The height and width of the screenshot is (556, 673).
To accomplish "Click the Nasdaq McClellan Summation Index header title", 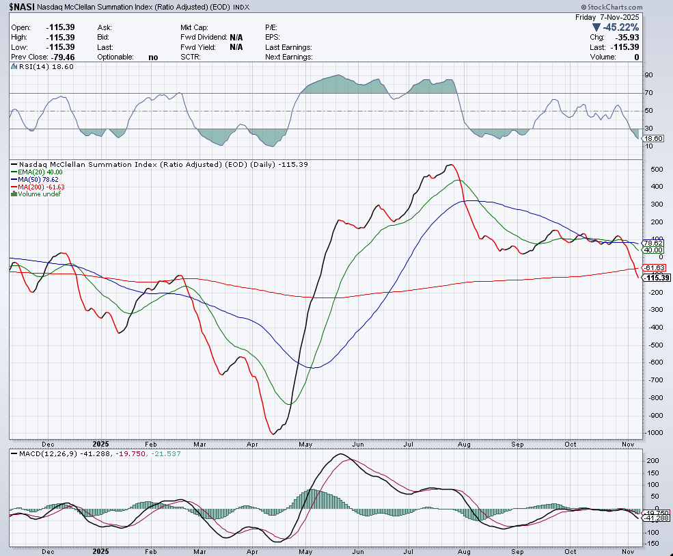I will point(133,7).
